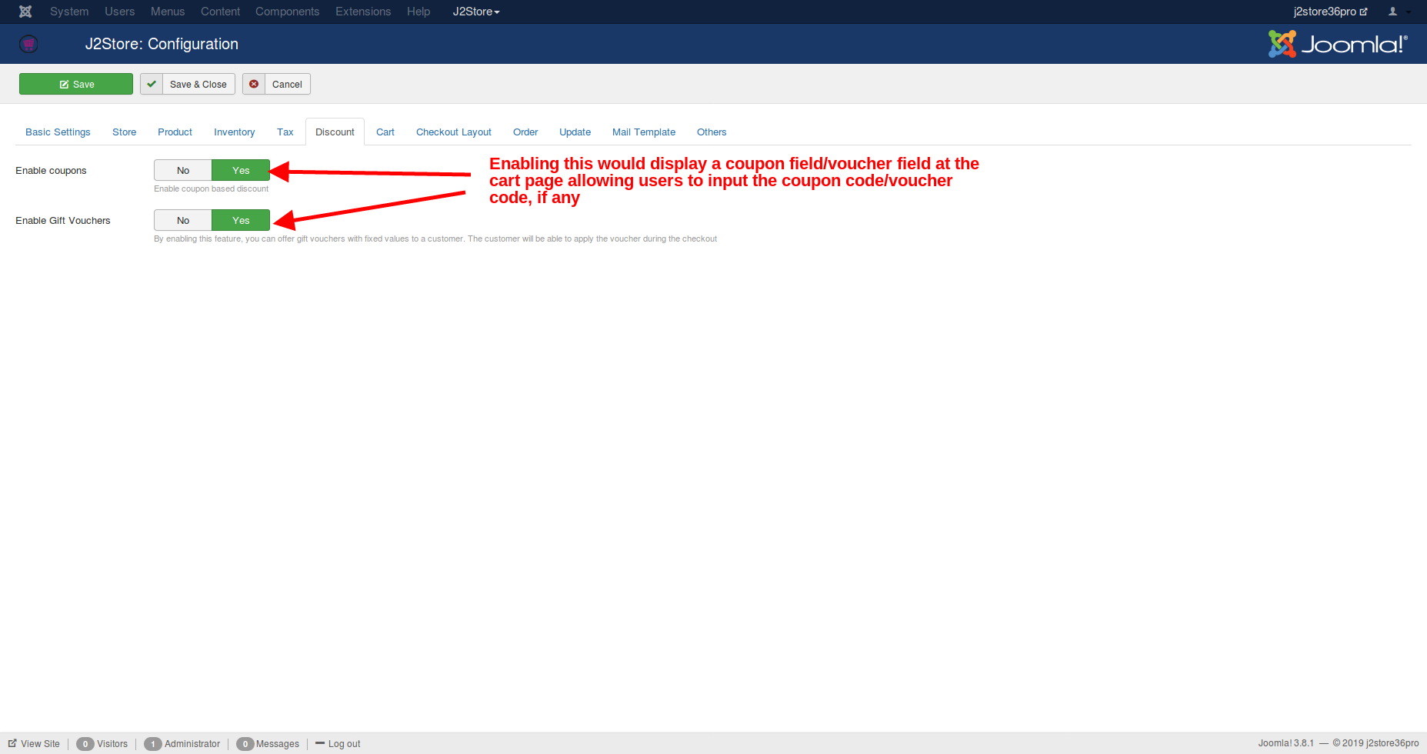
Task: Click the Cancel button label
Action: 287,85
